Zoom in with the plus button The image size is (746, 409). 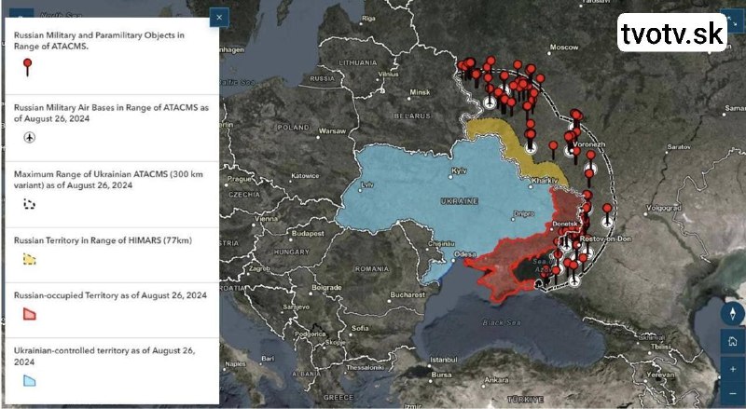tap(733, 368)
